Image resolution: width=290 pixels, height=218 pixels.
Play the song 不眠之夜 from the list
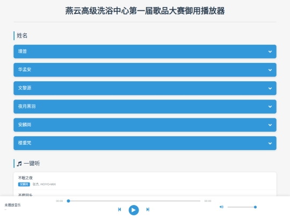pyautogui.click(x=145, y=181)
